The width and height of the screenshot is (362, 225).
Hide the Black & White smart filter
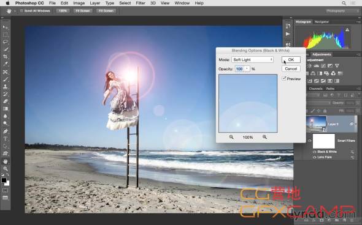(x=314, y=152)
